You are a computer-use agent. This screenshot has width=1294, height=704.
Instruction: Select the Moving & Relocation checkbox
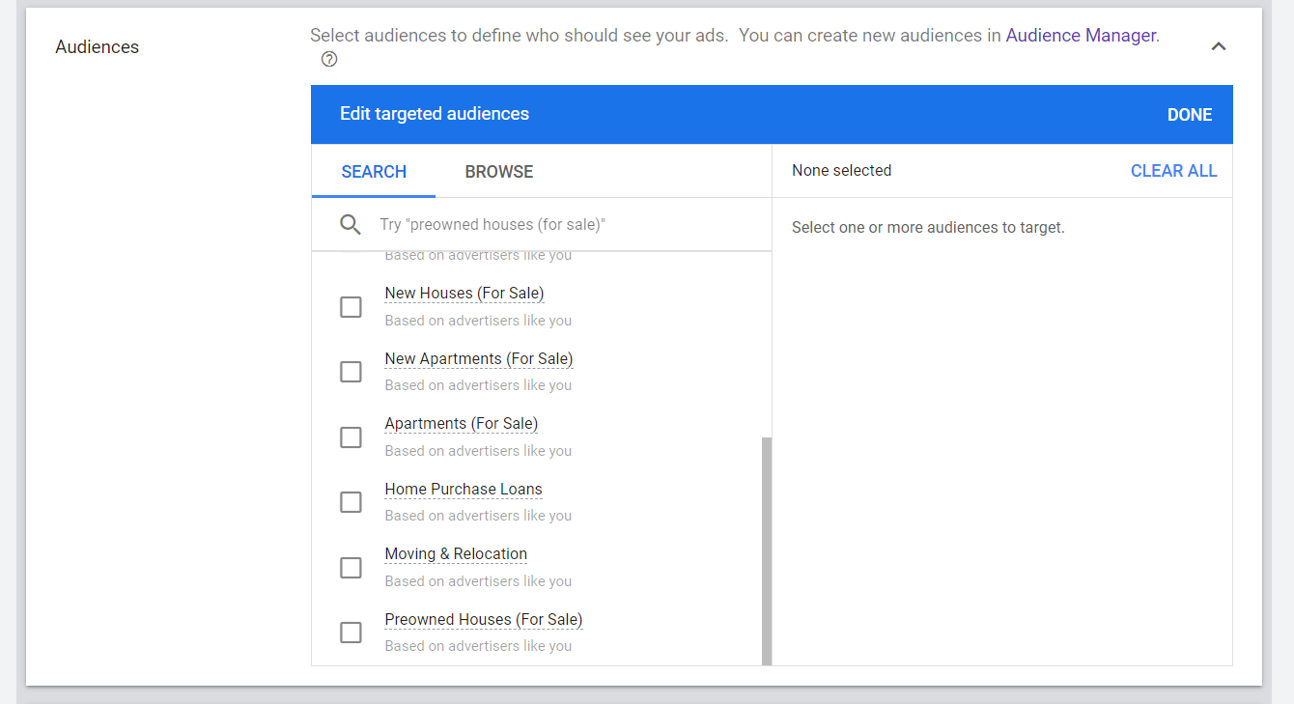[x=351, y=568]
